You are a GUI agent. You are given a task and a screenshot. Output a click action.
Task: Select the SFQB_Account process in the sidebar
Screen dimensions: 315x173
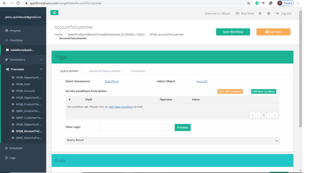(x=25, y=91)
